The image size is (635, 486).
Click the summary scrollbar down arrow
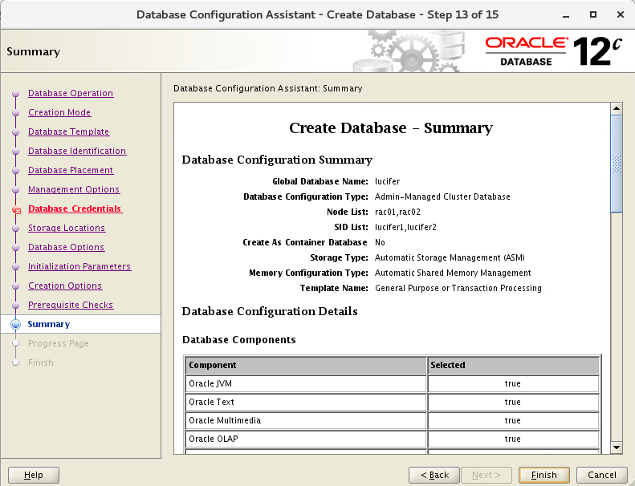(x=617, y=448)
